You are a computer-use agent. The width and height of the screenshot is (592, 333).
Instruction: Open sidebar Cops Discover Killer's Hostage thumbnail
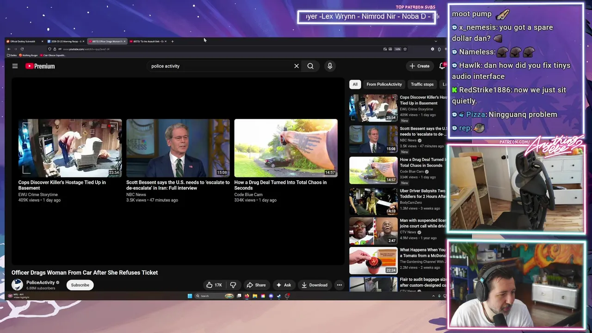click(x=373, y=108)
